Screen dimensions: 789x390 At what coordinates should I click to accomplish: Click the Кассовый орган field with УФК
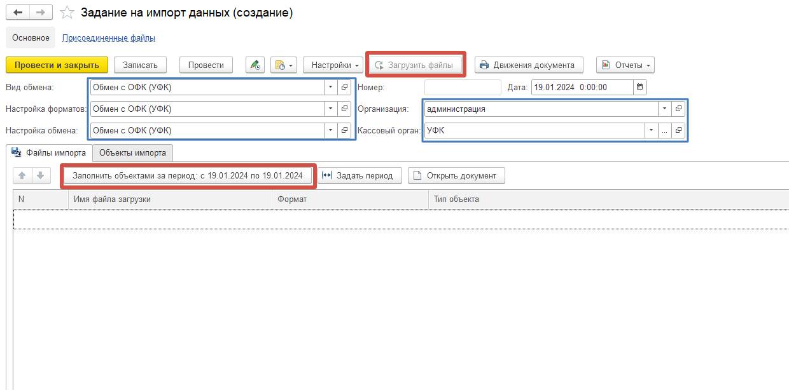click(534, 131)
